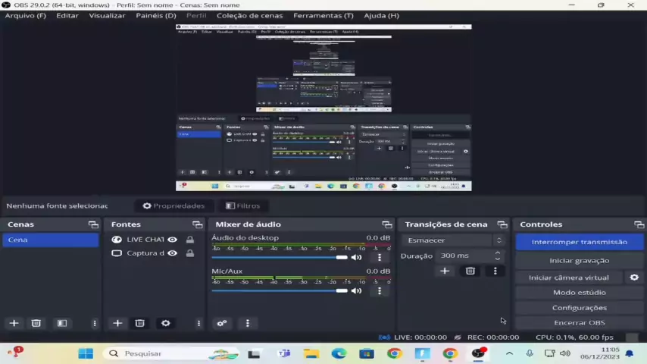Open Mic/Aux options three-dot menu
The width and height of the screenshot is (647, 364).
tap(380, 290)
